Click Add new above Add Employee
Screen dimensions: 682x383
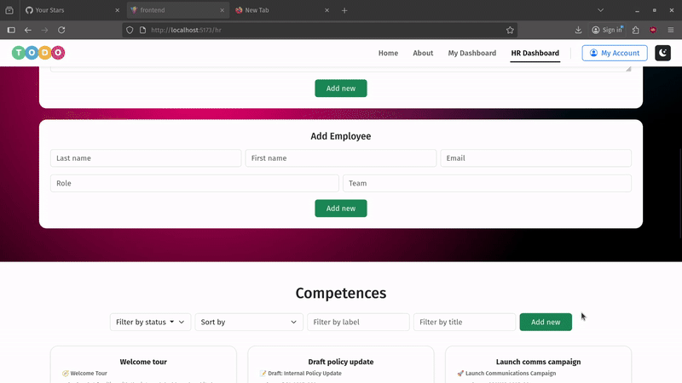341,89
